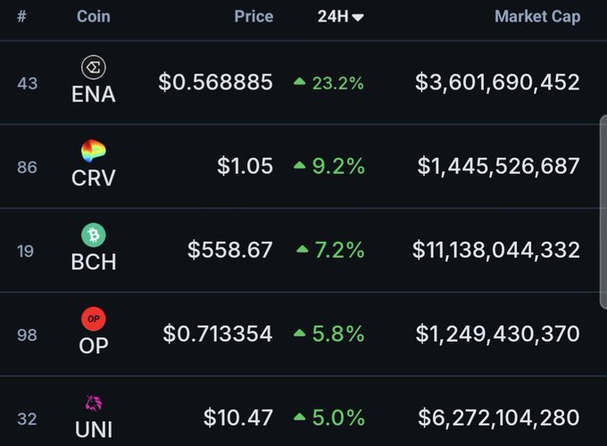The height and width of the screenshot is (446, 607).
Task: Open the pink Uniswap unicorn logo
Action: tap(94, 403)
